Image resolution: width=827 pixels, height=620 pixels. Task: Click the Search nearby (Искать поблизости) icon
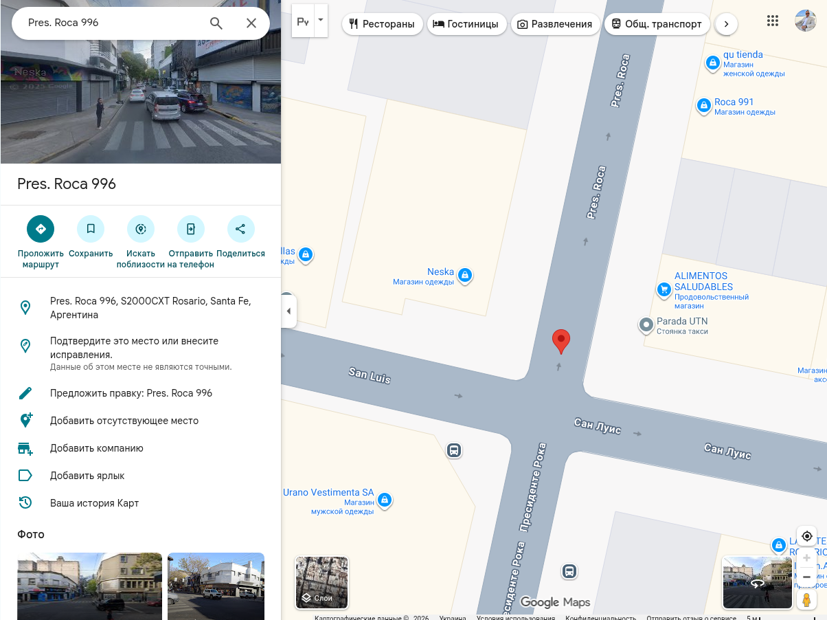[x=141, y=229]
